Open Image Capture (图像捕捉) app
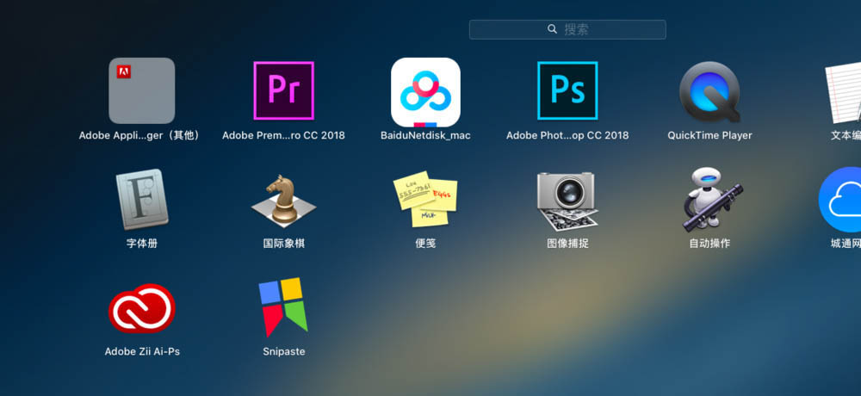 pos(567,201)
